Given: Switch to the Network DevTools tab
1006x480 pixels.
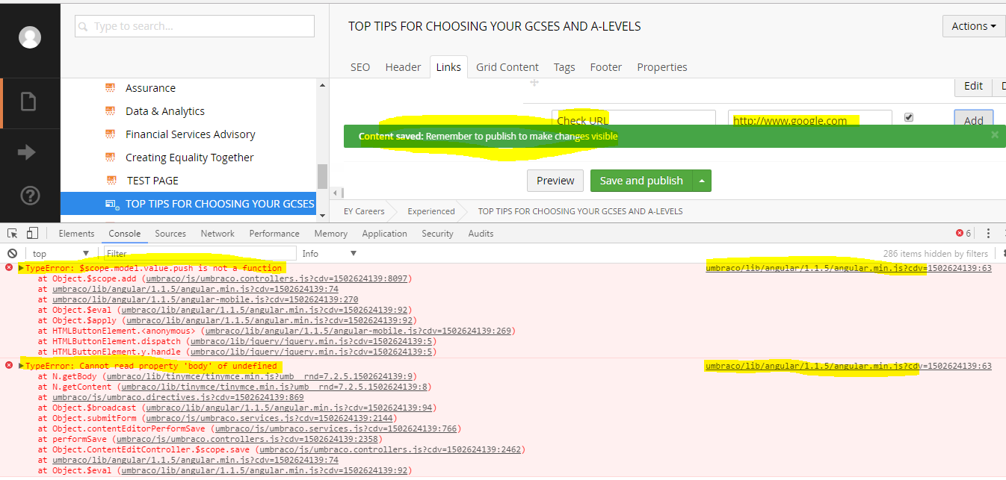Looking at the screenshot, I should 217,234.
